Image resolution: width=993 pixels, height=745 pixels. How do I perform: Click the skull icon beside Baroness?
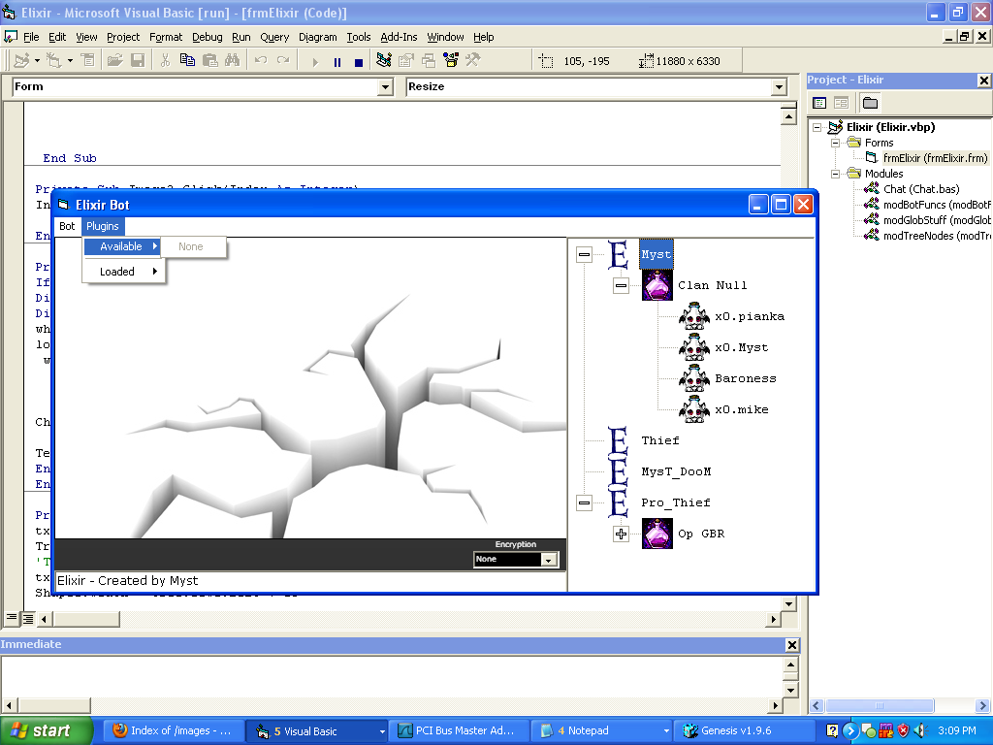click(693, 378)
